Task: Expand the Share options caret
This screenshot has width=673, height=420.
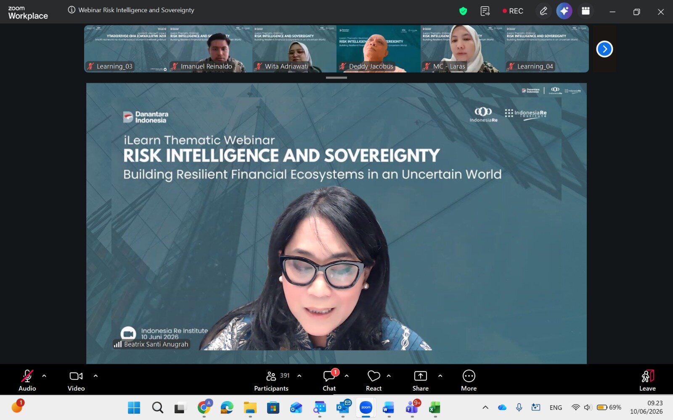Action: [440, 376]
